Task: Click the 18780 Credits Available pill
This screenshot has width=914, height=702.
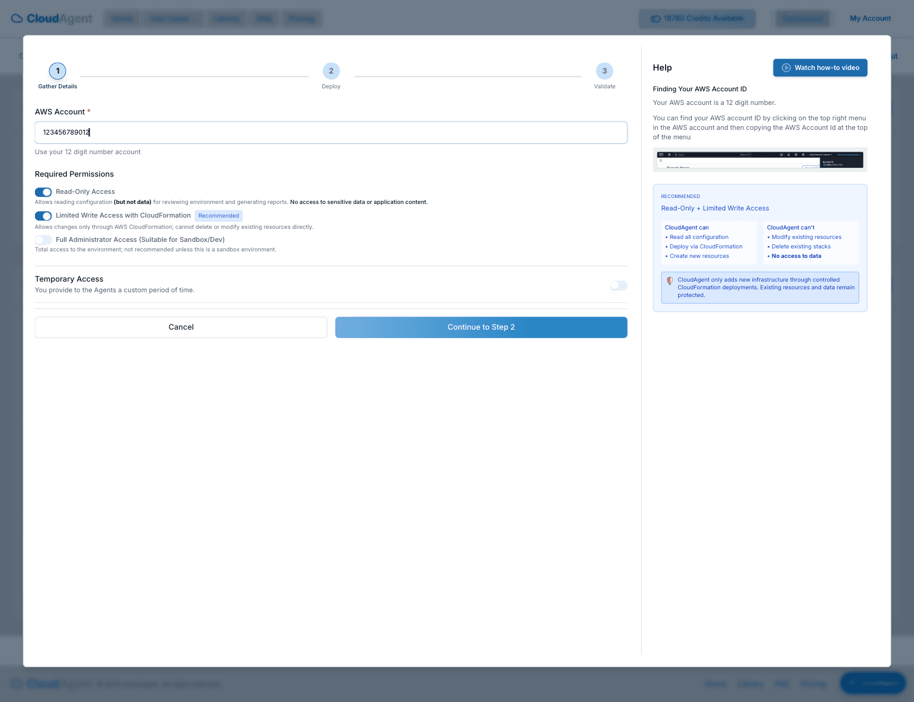Action: [x=697, y=18]
